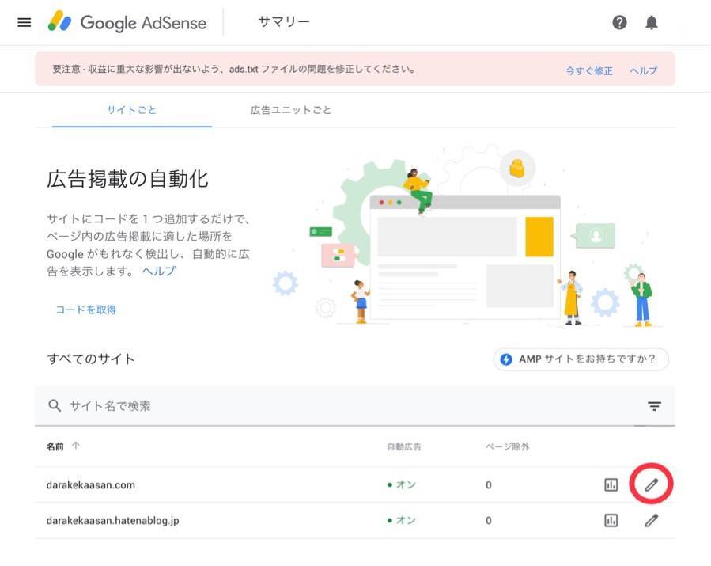The width and height of the screenshot is (711, 566).
Task: Focus the サイト名で検索 search field
Action: coord(354,406)
